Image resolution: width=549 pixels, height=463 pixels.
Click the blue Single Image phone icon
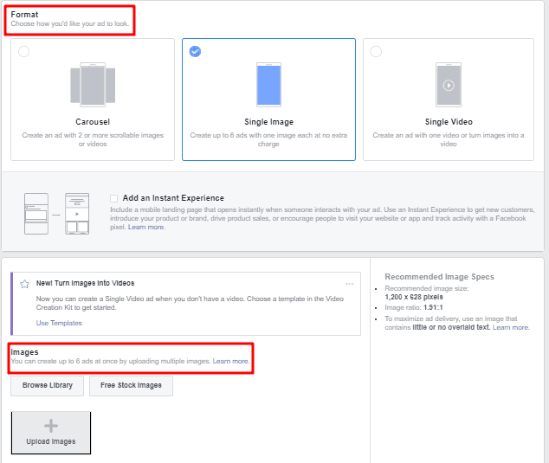coord(268,85)
